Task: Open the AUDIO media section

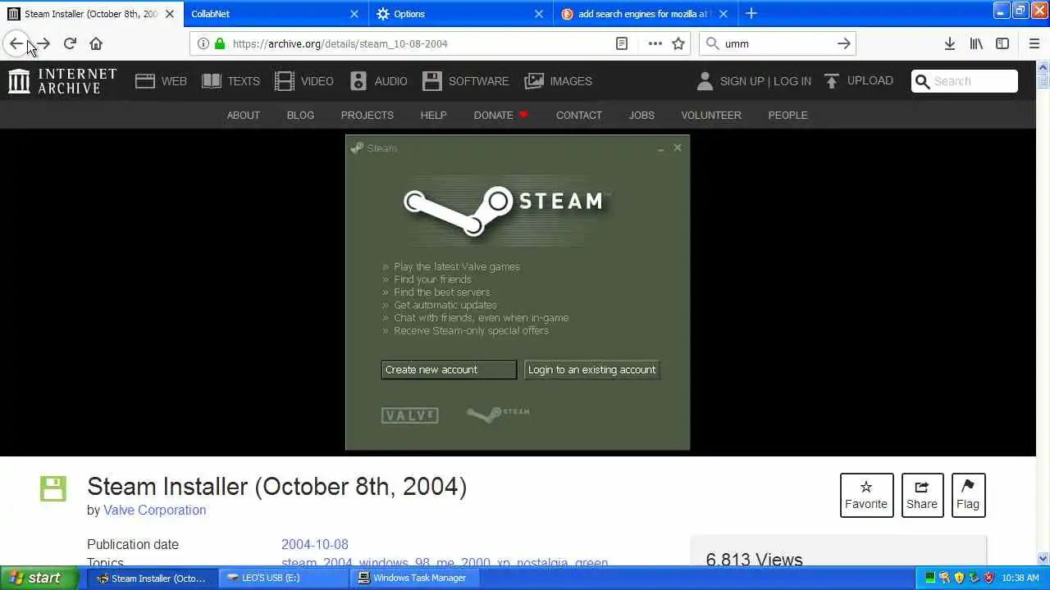Action: 378,81
